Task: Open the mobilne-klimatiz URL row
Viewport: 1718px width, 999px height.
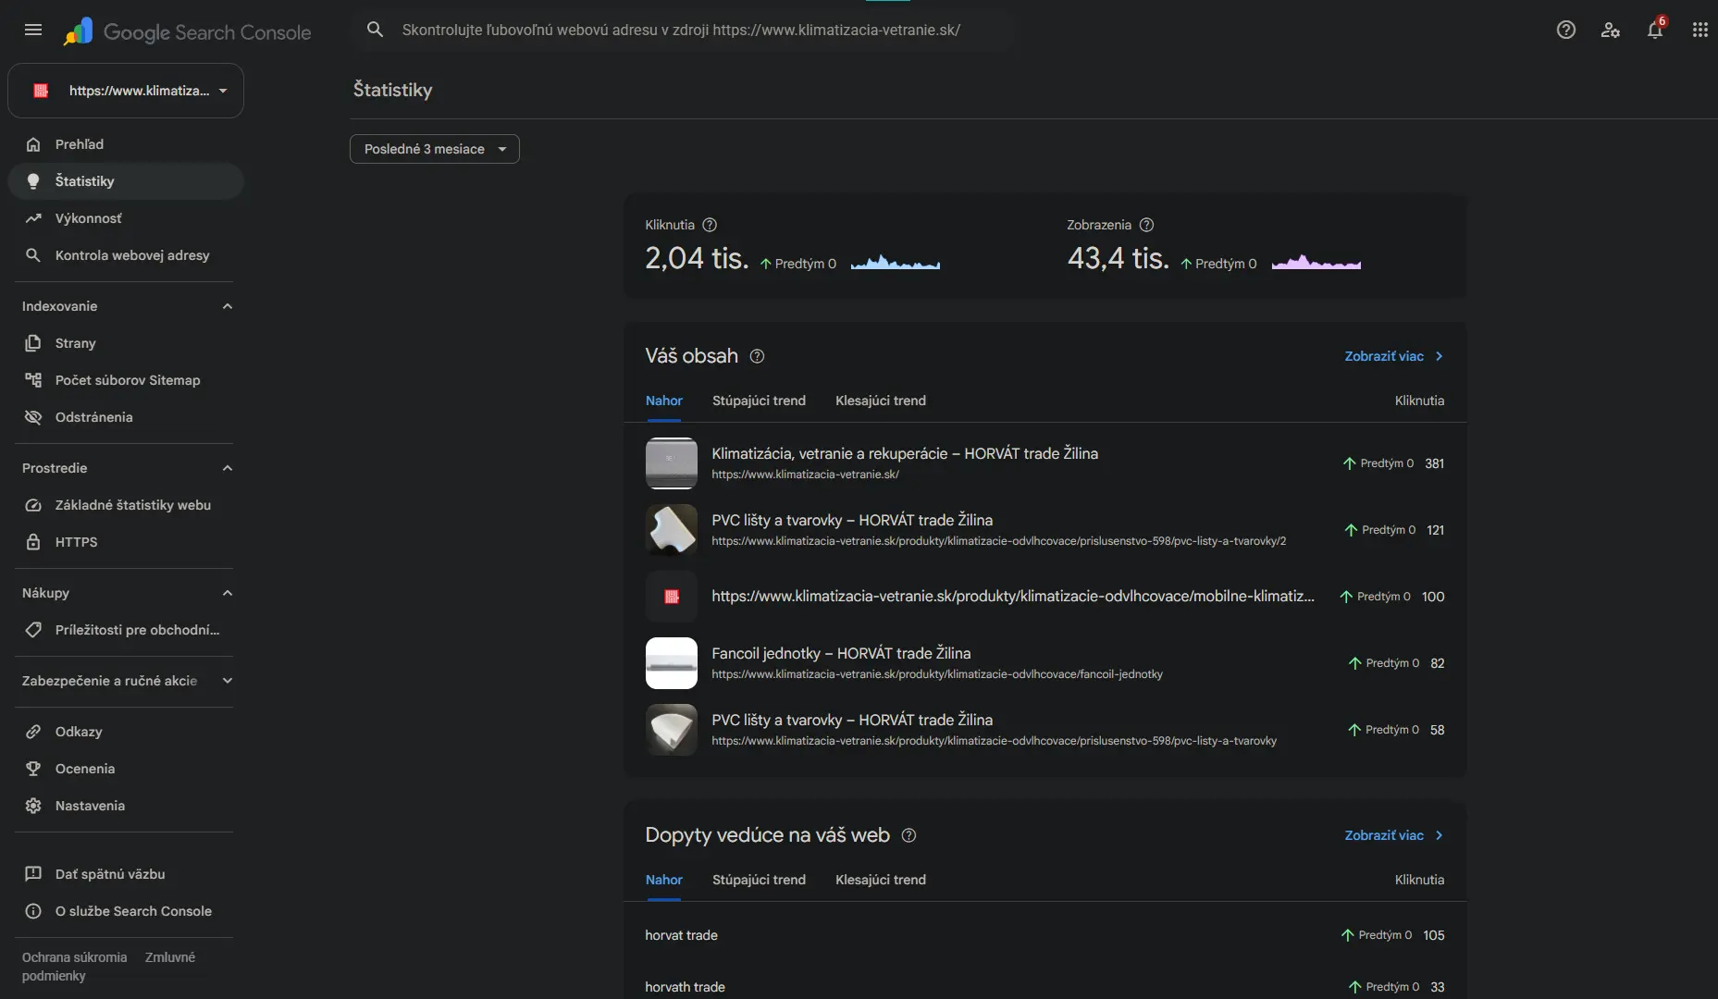Action: tap(1045, 597)
